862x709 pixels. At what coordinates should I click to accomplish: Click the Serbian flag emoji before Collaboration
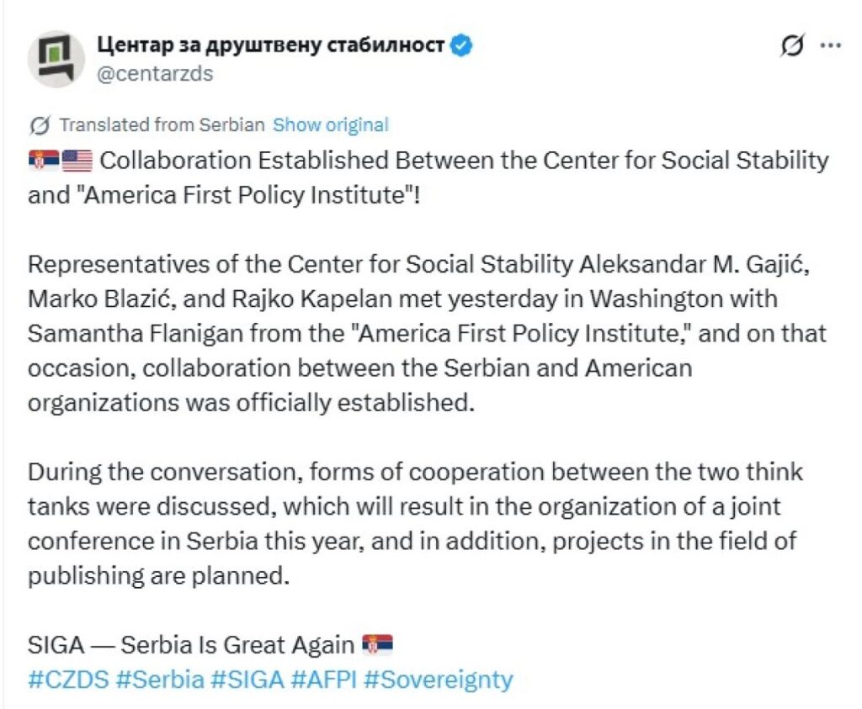coord(43,160)
